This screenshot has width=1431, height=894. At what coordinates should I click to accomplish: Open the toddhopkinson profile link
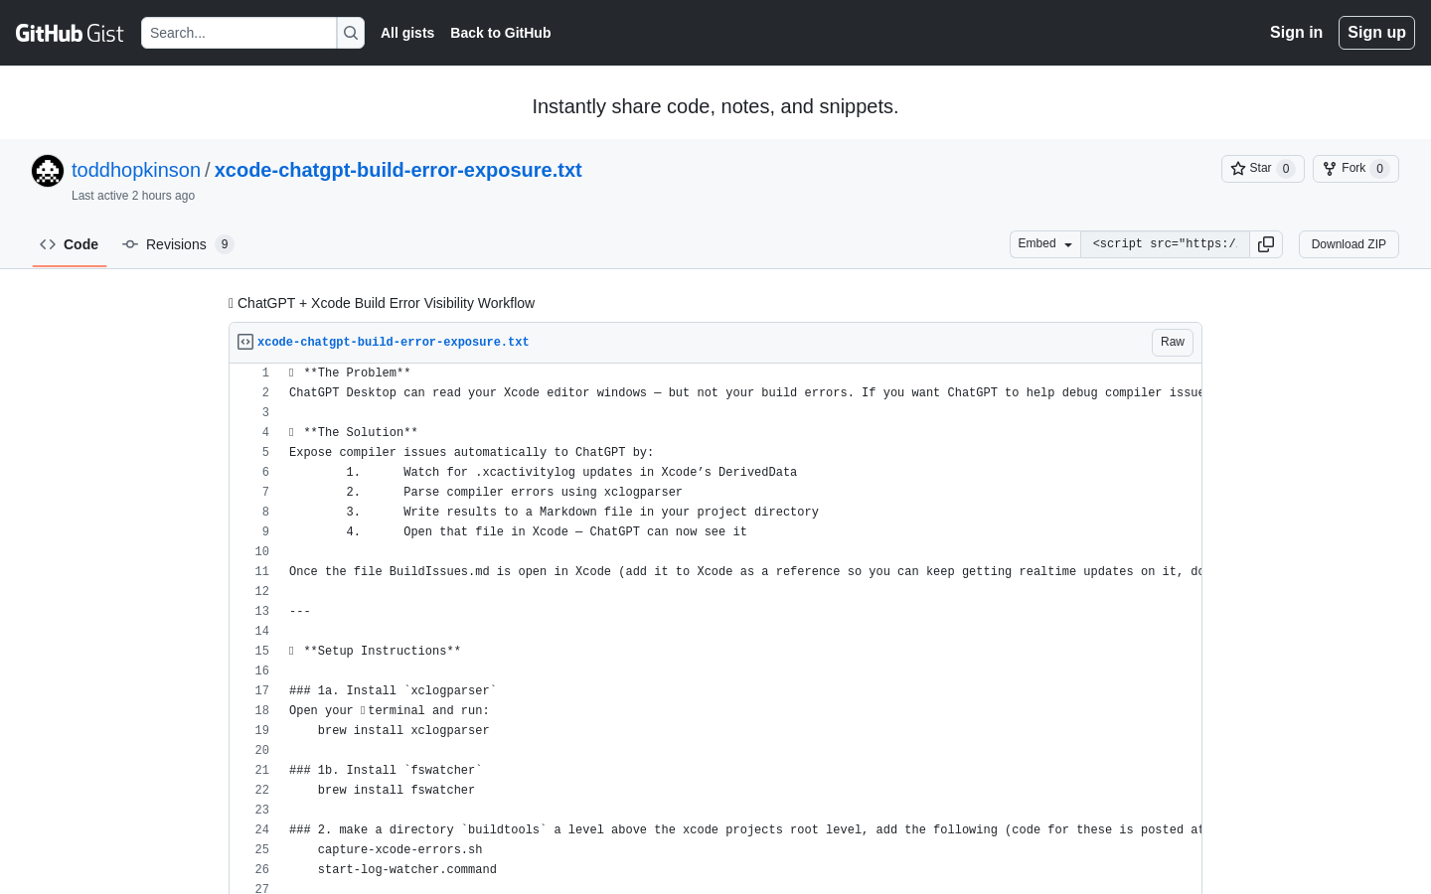(x=136, y=170)
